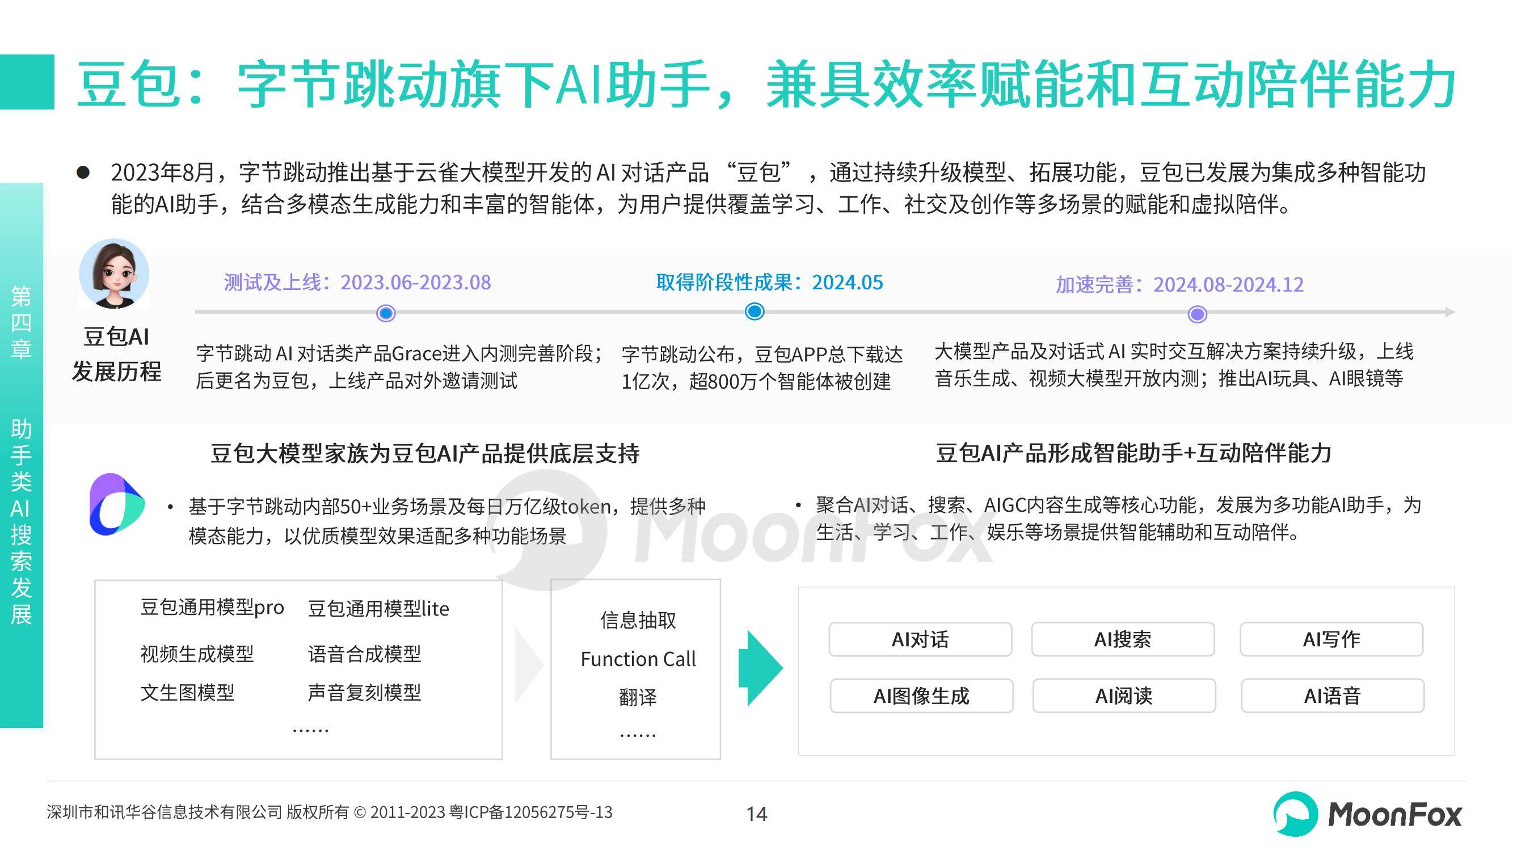This screenshot has width=1513, height=851.
Task: Click the AI对话 button
Action: pos(920,639)
